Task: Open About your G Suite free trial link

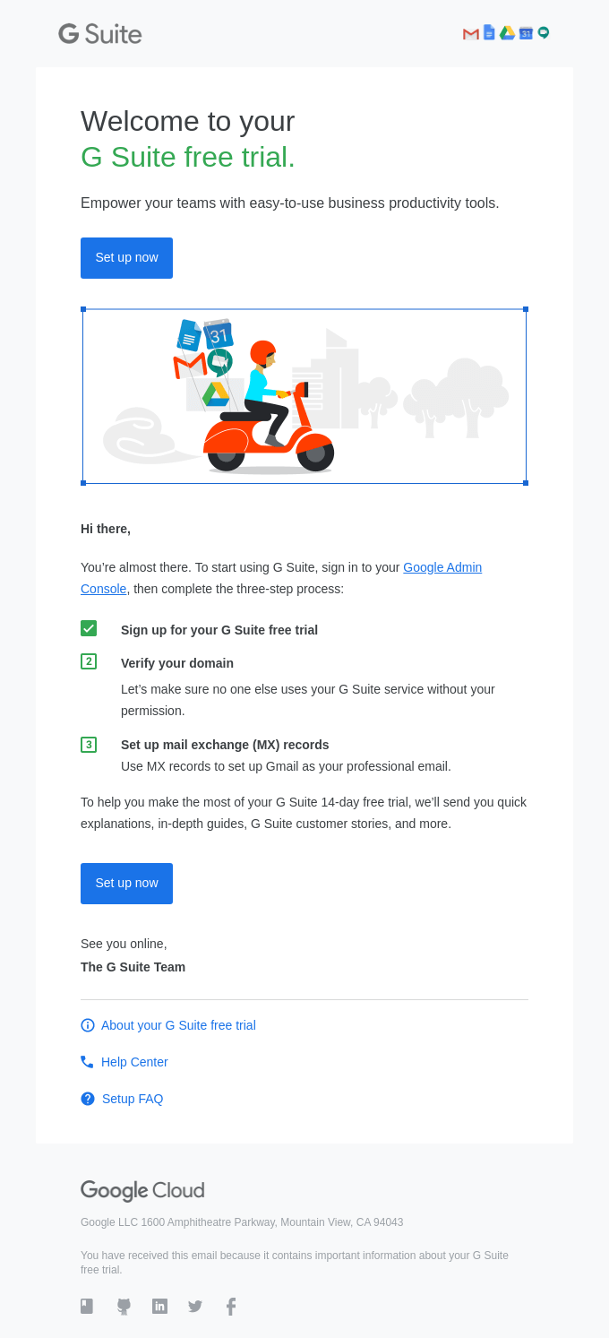Action: point(178,1025)
